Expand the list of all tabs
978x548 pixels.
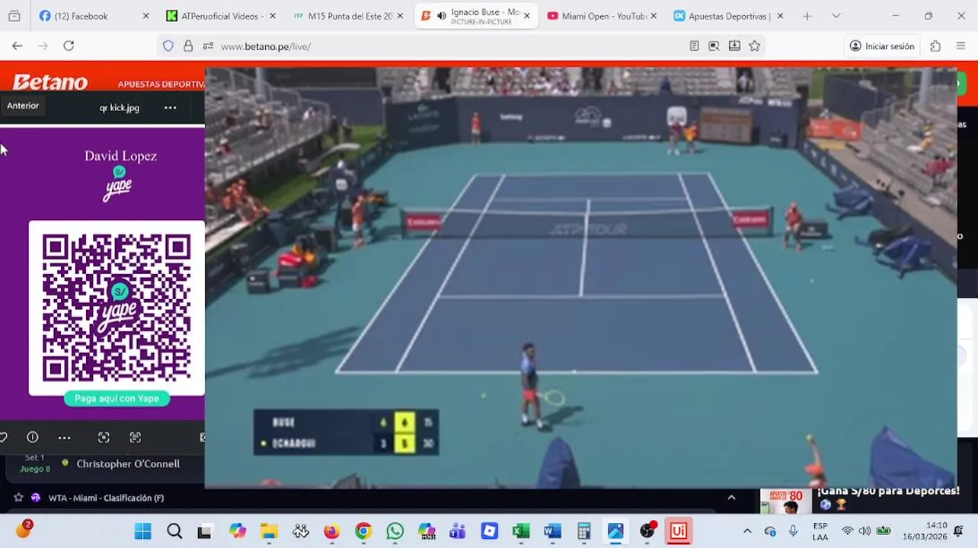point(836,16)
